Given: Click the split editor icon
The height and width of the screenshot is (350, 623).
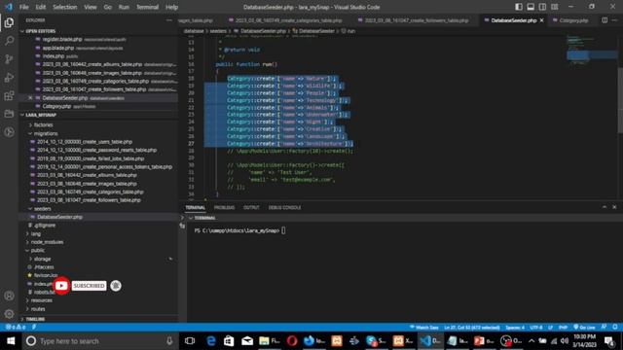Looking at the screenshot, I should point(605,20).
